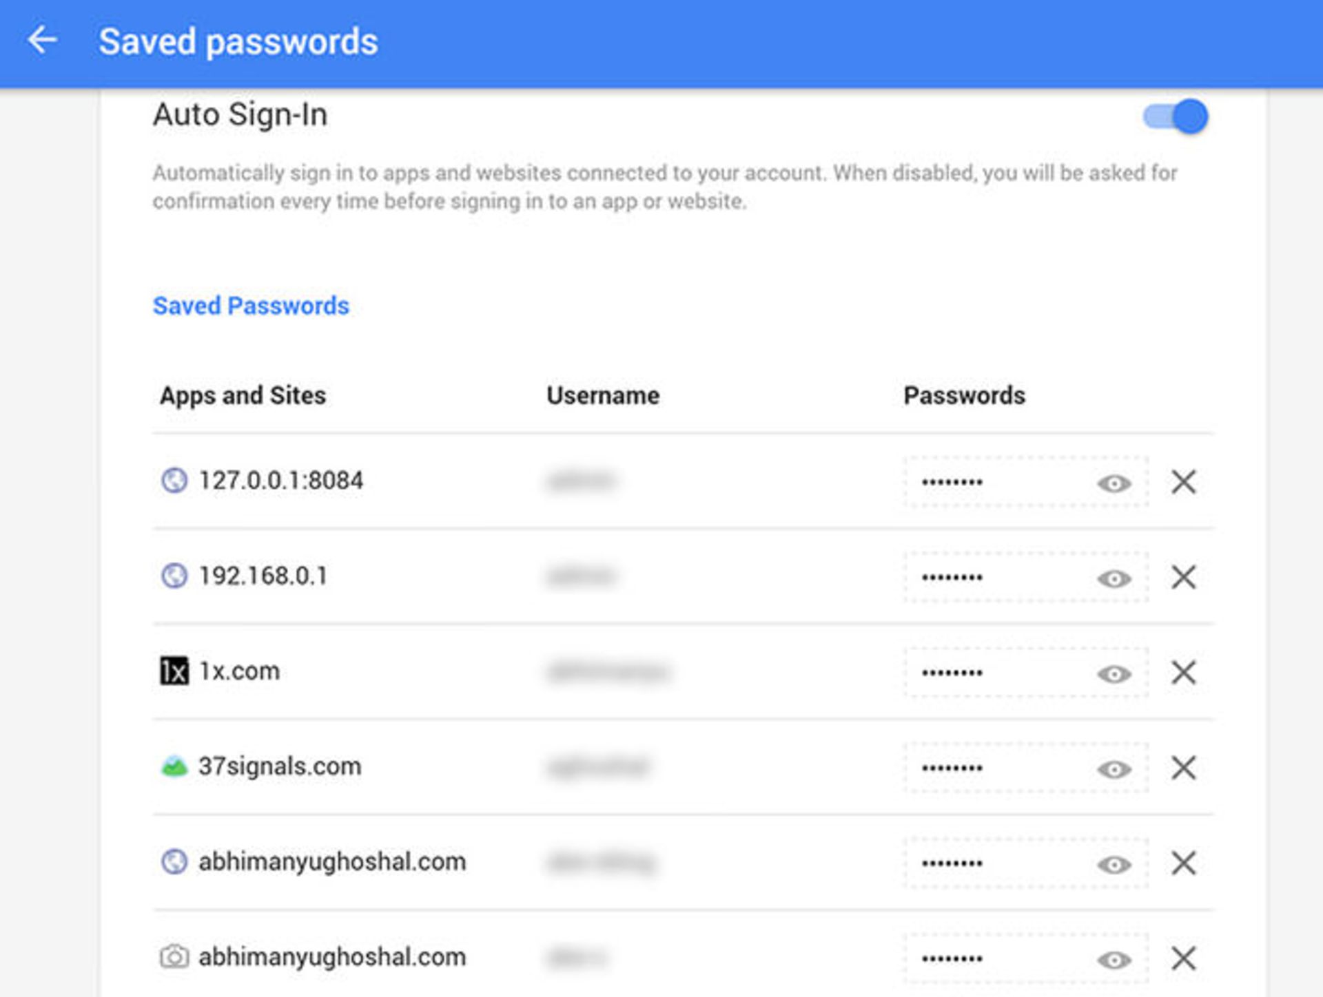1323x997 pixels.
Task: Turn off the Auto Sign-In switch
Action: coord(1177,116)
